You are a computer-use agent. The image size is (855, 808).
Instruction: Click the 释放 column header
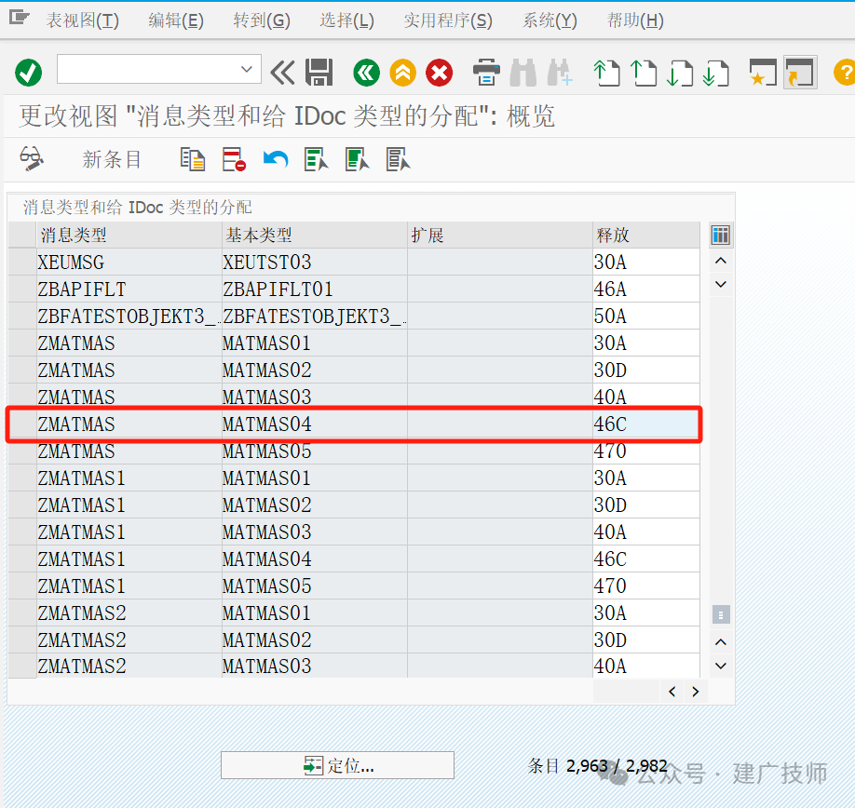646,236
